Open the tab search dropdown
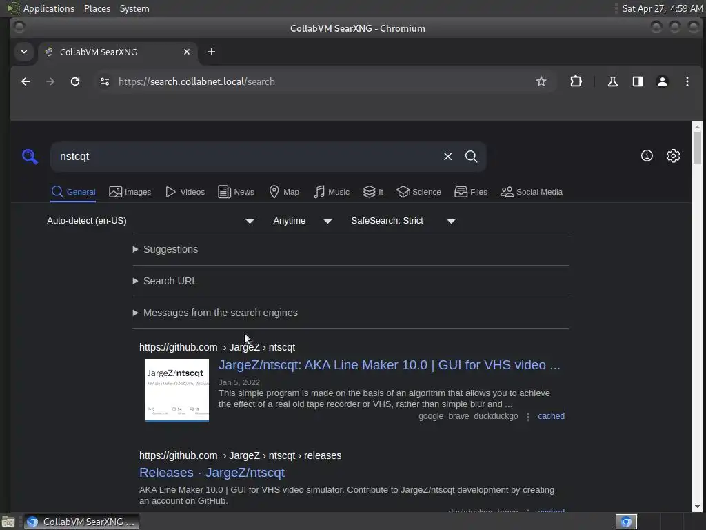706x530 pixels. (24, 52)
